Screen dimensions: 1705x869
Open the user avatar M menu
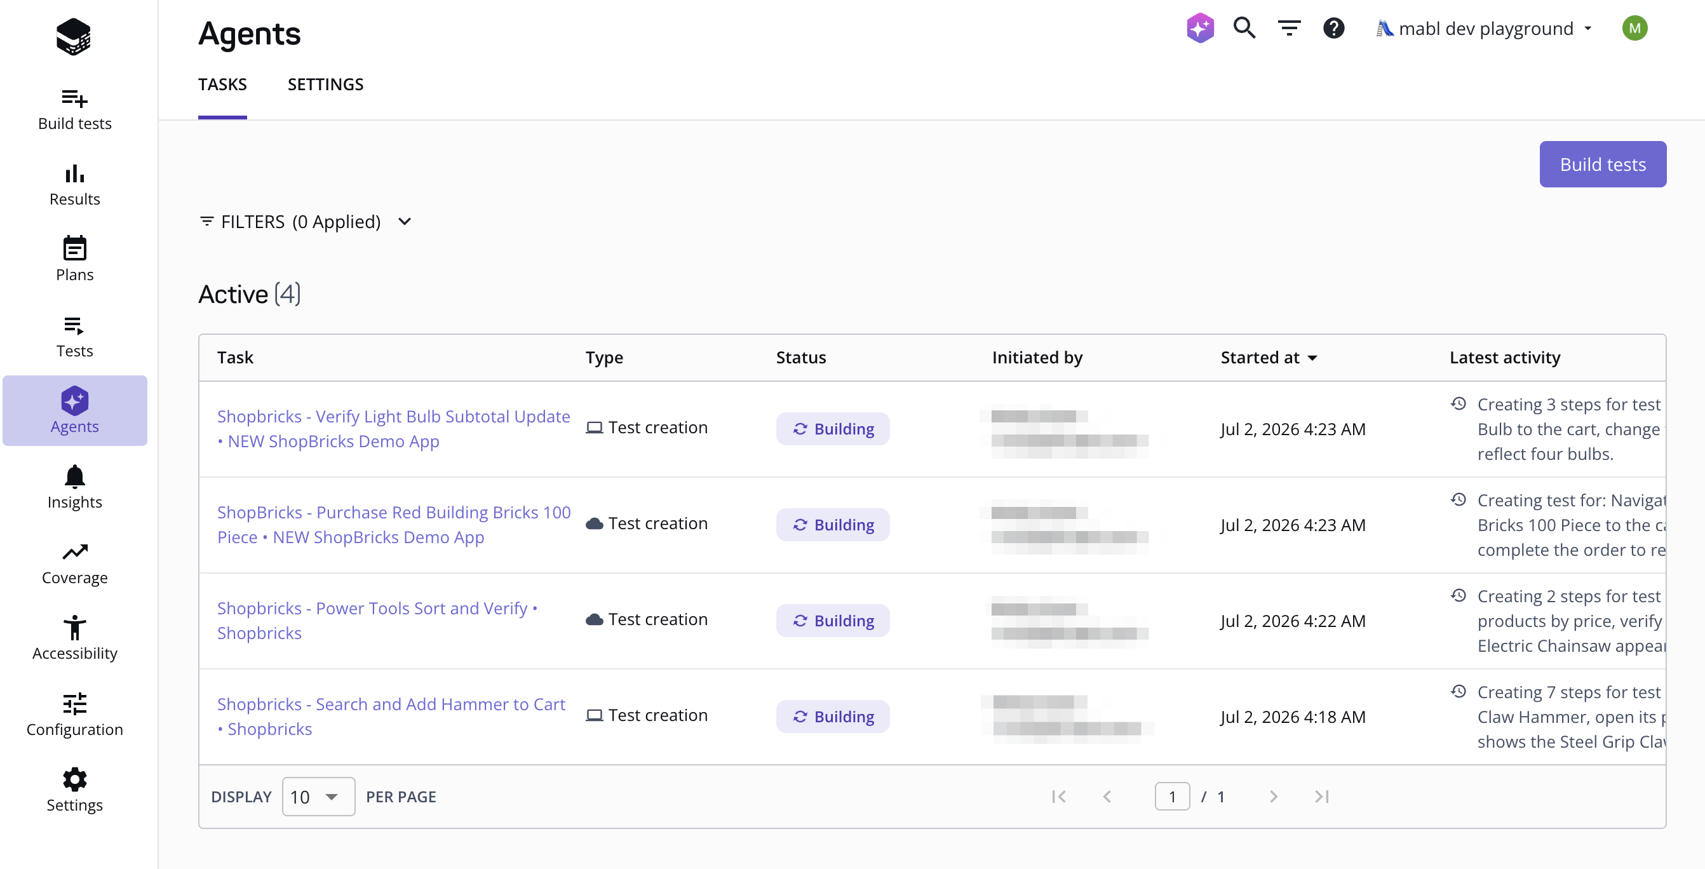(1634, 29)
